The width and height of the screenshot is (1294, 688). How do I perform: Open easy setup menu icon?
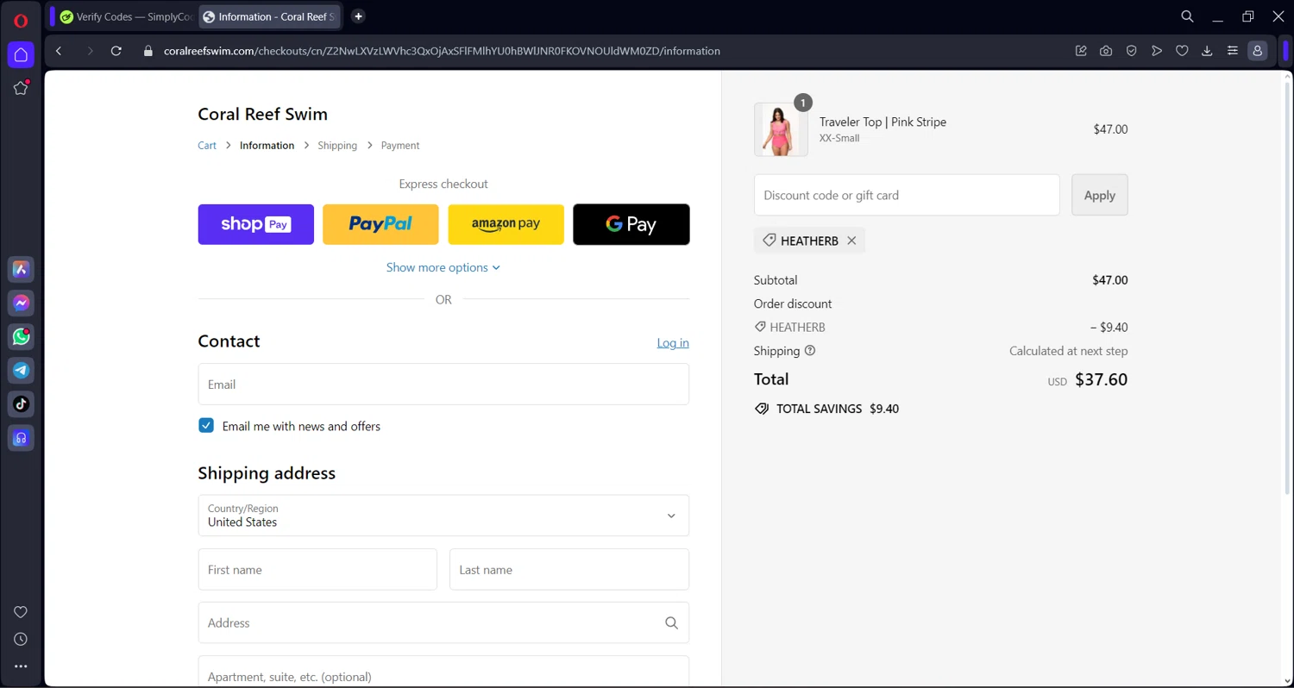click(x=1233, y=51)
